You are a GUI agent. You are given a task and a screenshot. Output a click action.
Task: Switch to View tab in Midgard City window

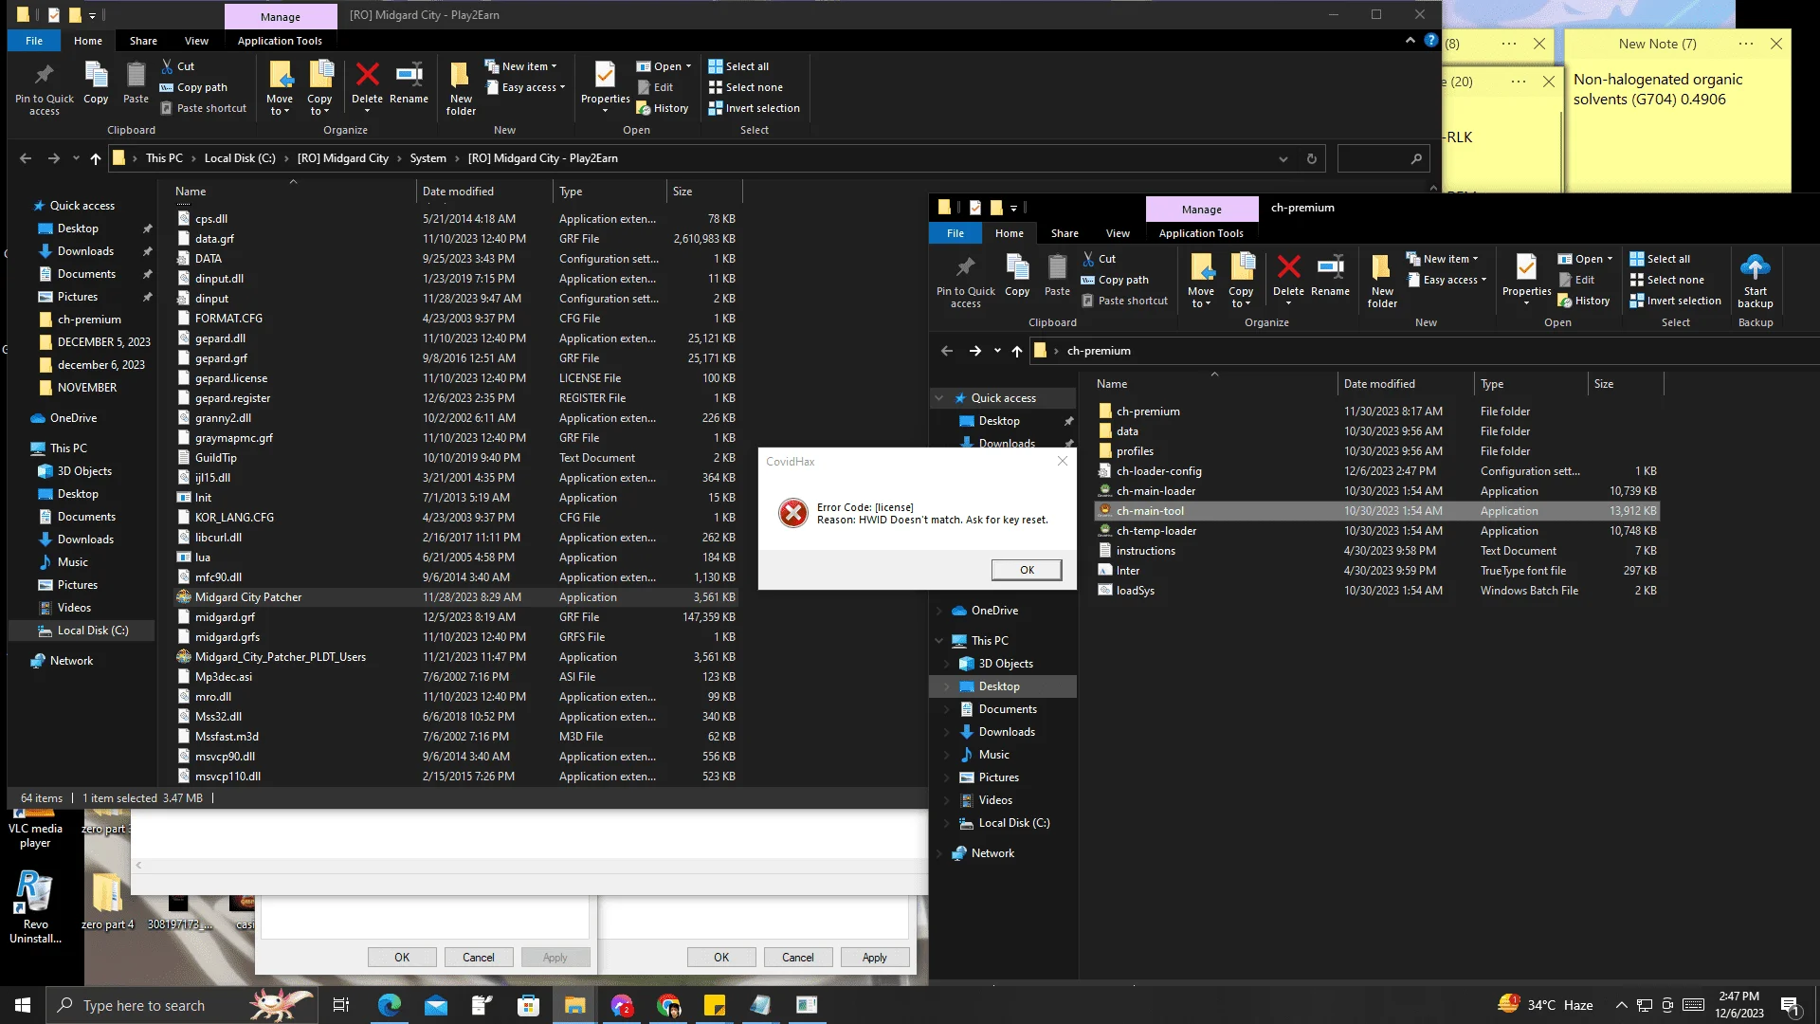click(x=196, y=41)
